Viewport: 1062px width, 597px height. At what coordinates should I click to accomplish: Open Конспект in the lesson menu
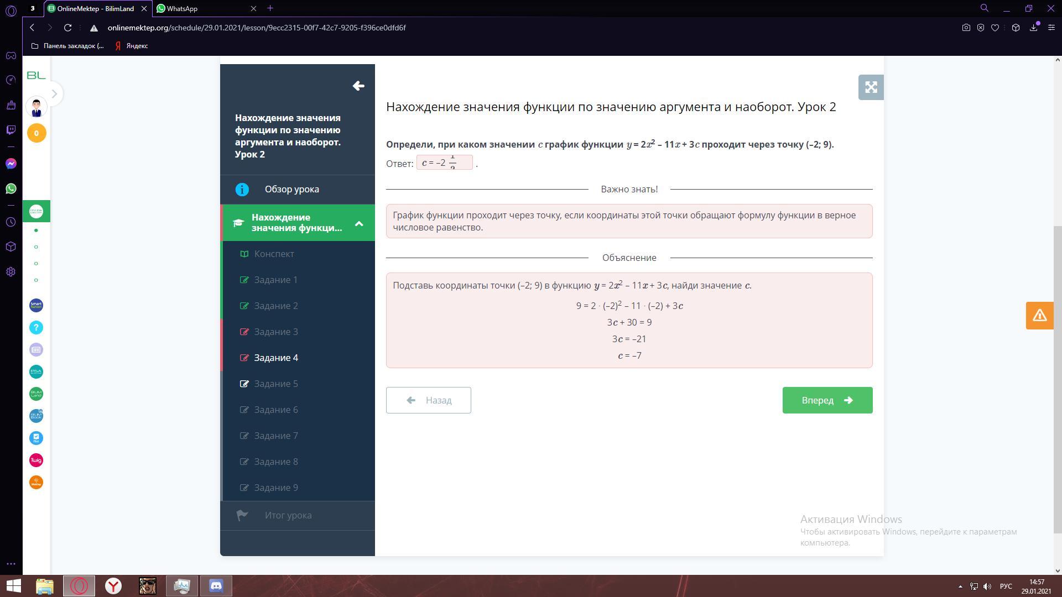(x=274, y=254)
